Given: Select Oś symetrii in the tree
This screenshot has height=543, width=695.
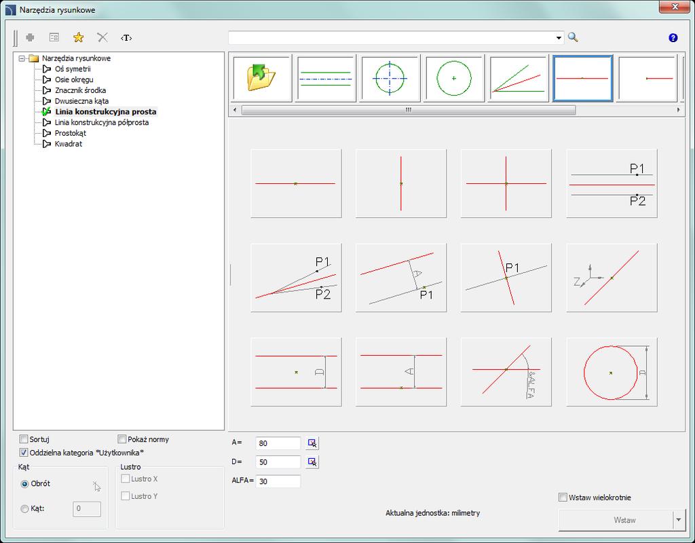Looking at the screenshot, I should pos(73,69).
